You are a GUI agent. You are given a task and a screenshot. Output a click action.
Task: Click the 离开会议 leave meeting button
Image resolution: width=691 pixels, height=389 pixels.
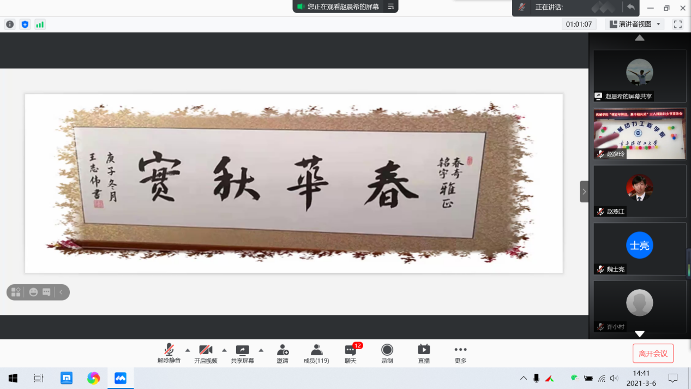pyautogui.click(x=653, y=354)
